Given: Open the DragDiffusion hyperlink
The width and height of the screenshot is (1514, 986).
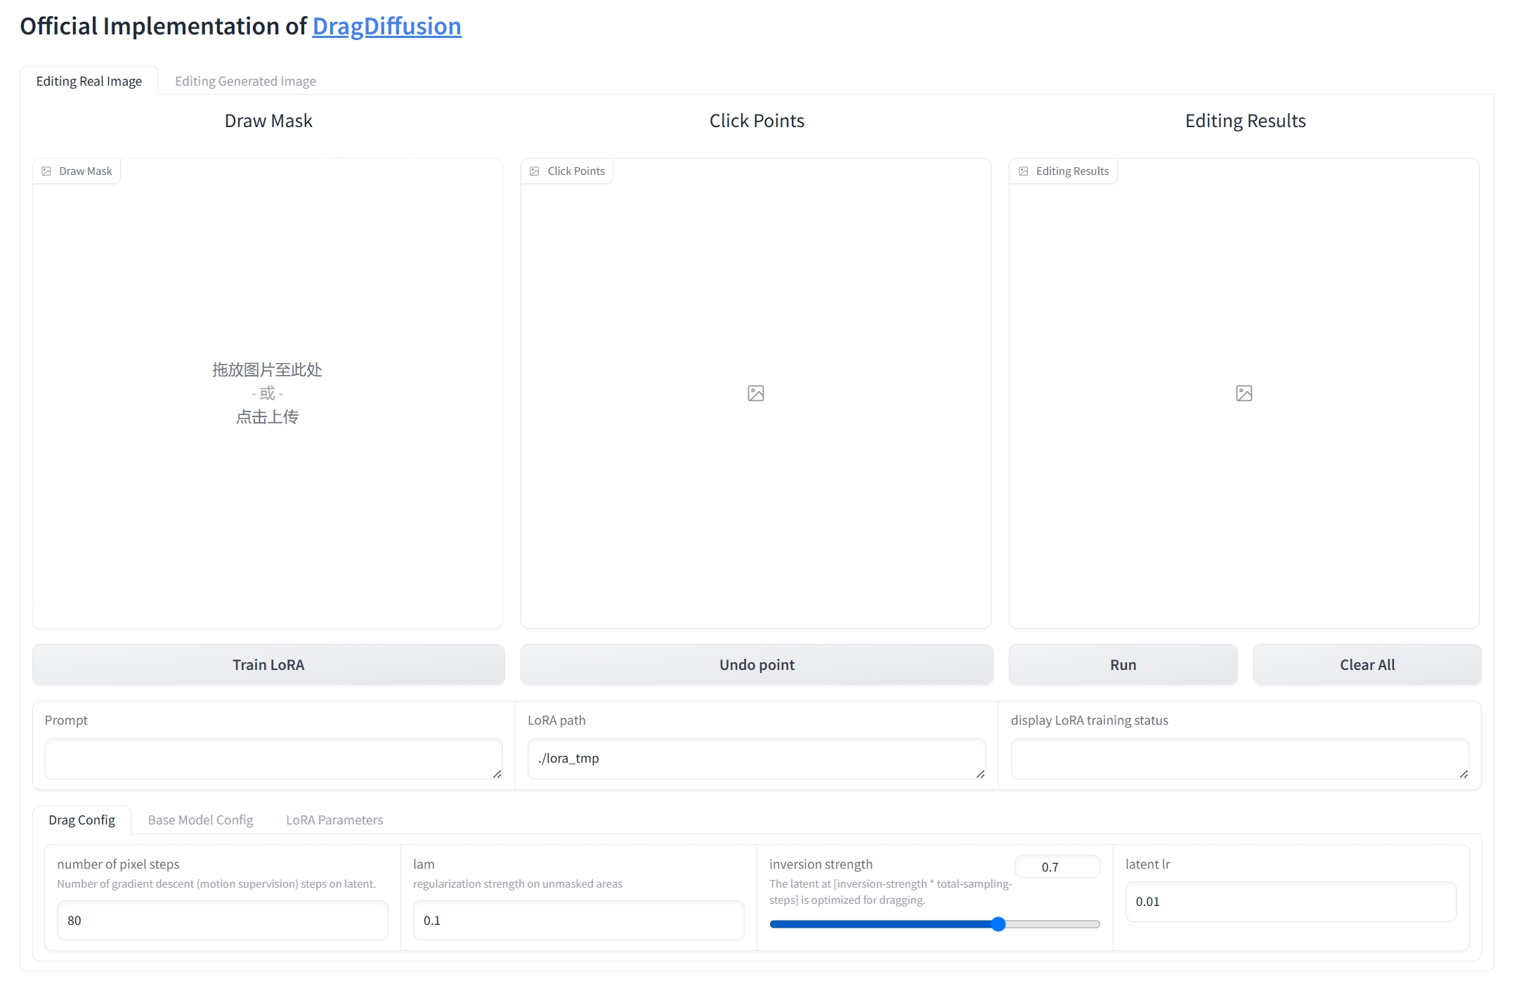Looking at the screenshot, I should click(x=386, y=27).
